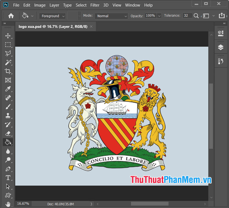Select the Eyedropper tool

pyautogui.click(x=8, y=89)
